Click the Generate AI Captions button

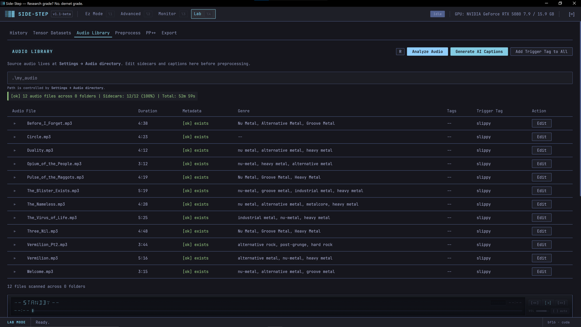[479, 51]
